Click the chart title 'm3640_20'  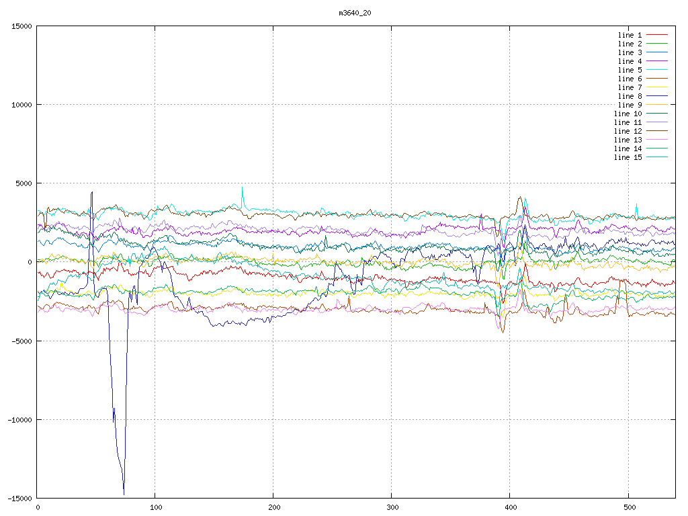[355, 13]
